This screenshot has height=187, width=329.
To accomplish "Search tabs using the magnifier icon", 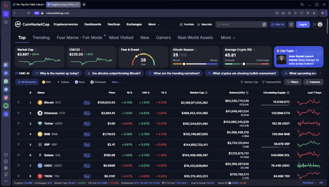I will (302, 4).
